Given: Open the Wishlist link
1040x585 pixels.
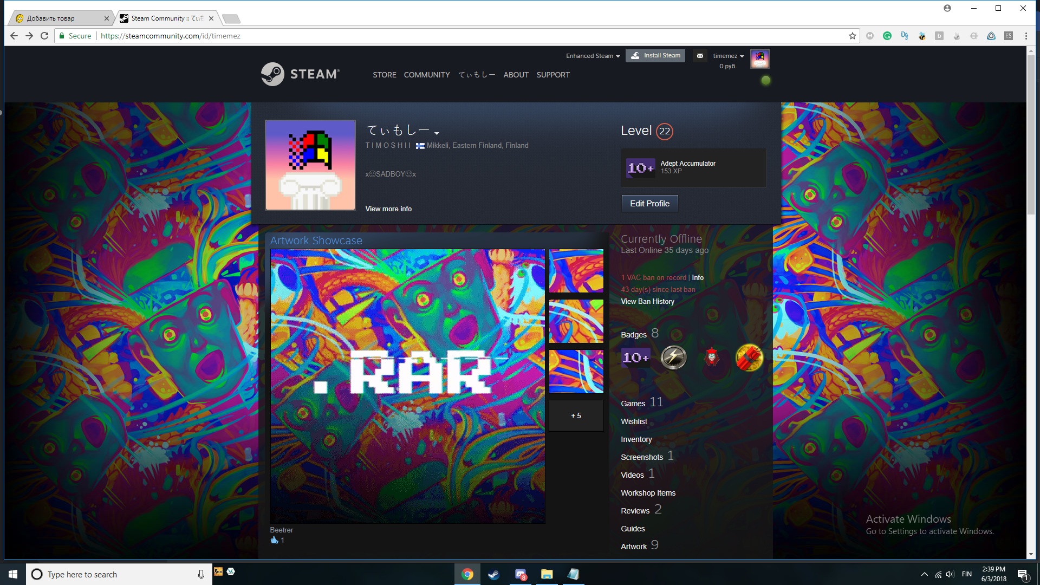Looking at the screenshot, I should click(x=634, y=421).
